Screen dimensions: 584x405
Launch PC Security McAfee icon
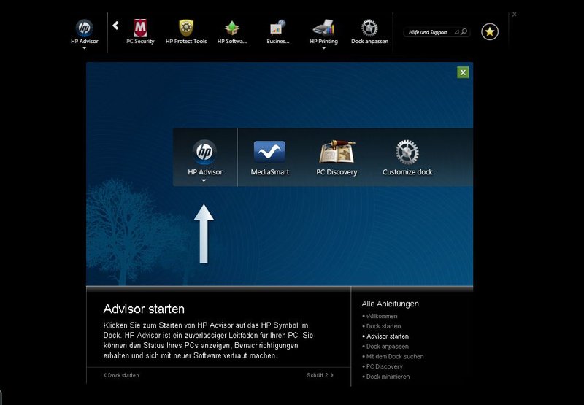pyautogui.click(x=140, y=28)
